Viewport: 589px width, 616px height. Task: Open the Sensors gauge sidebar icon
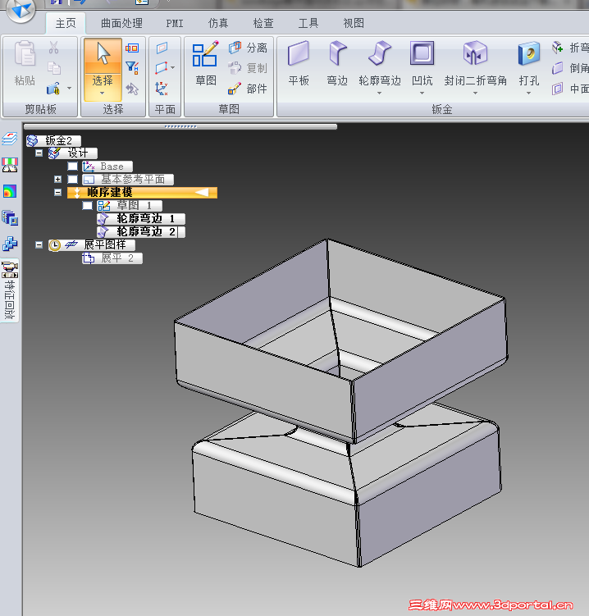pos(10,165)
